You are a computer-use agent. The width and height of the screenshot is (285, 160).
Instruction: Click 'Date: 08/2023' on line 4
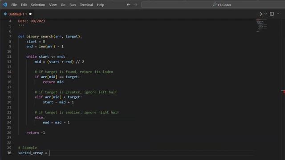coord(32,21)
